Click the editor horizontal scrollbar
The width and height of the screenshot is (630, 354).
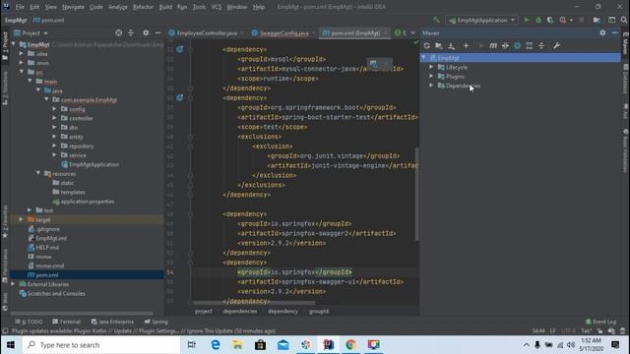pyautogui.click(x=254, y=303)
